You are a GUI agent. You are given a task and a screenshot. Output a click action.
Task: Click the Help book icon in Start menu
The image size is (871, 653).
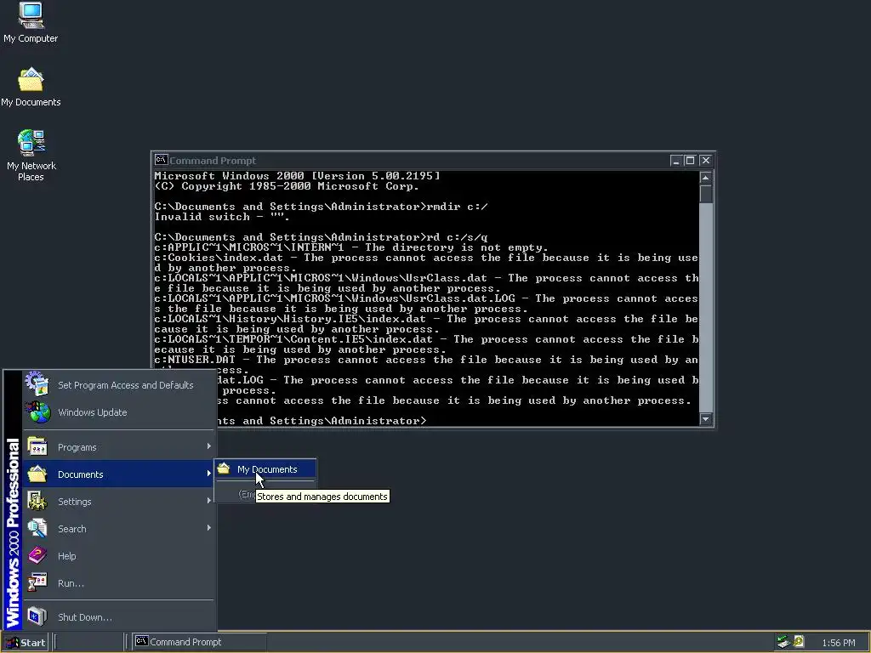(x=37, y=555)
